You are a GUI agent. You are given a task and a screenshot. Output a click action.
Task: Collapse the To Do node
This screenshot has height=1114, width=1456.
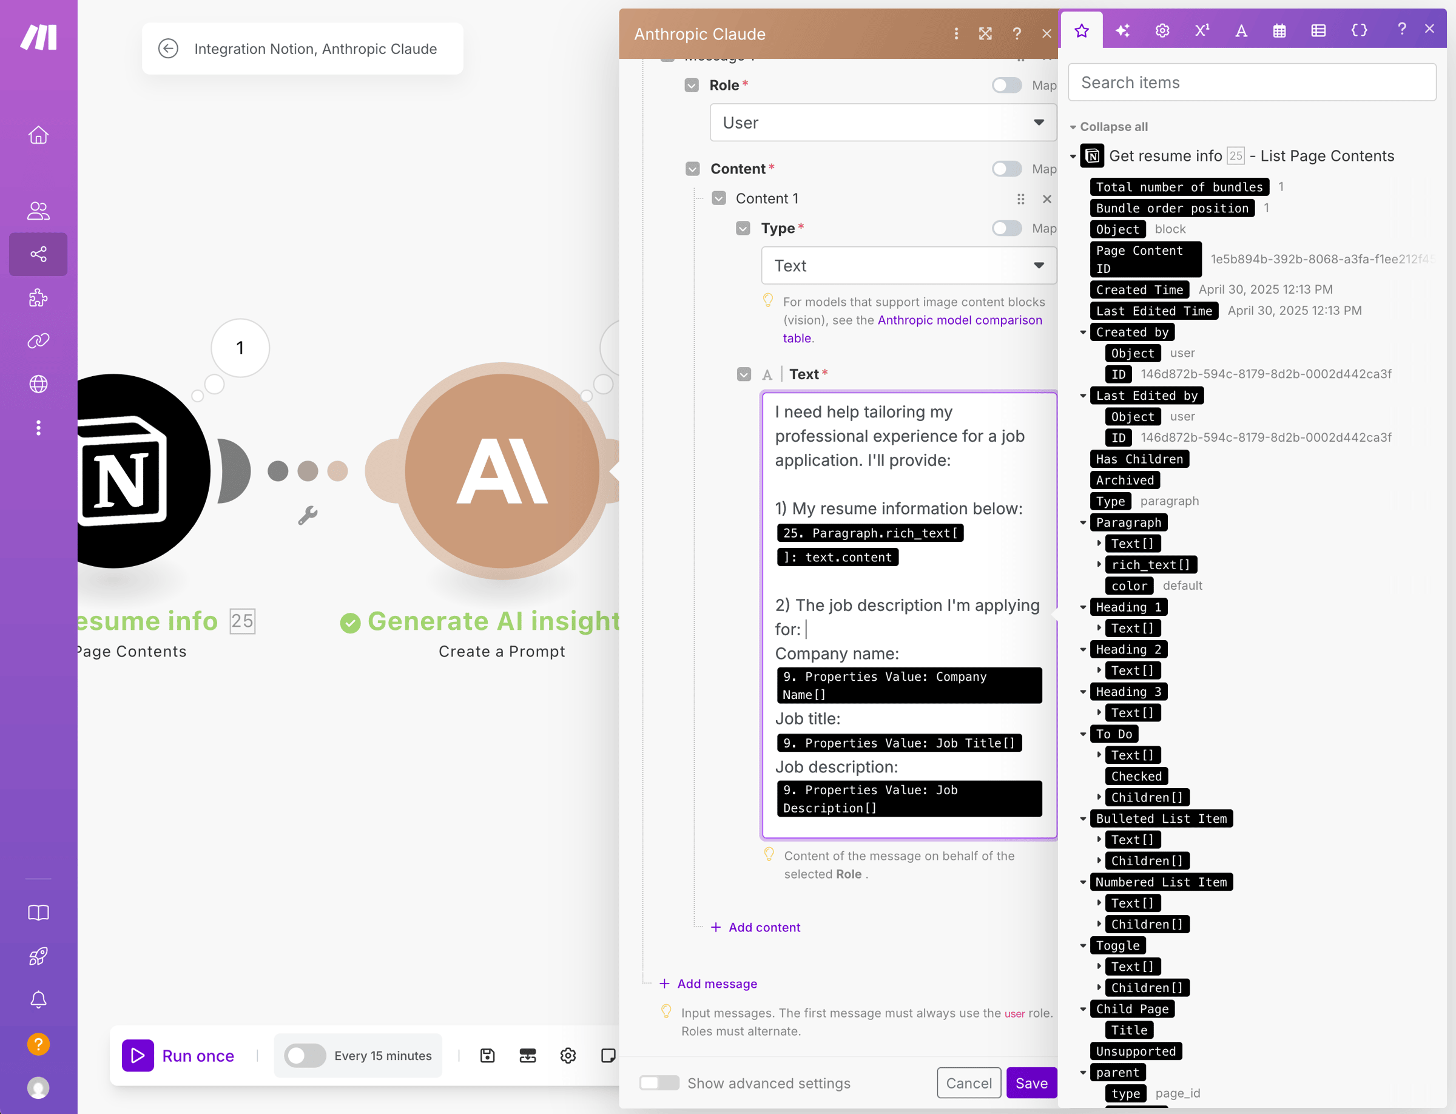pos(1084,734)
